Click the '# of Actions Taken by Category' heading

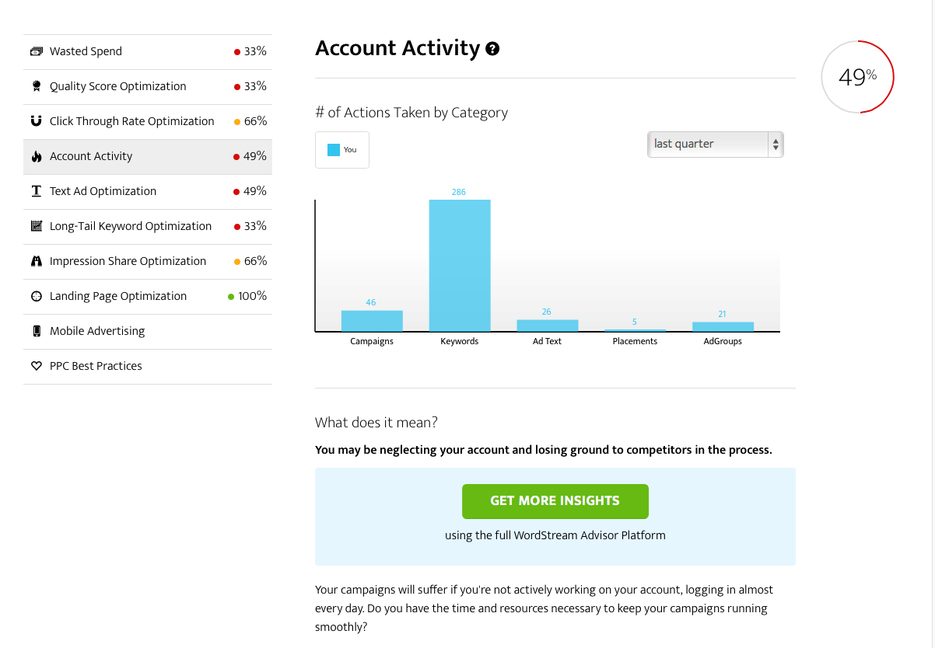(x=411, y=113)
